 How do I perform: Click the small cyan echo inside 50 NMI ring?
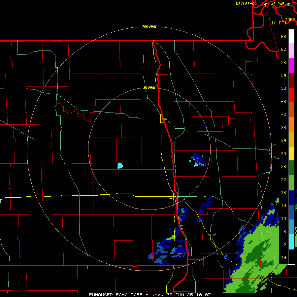click(x=120, y=166)
